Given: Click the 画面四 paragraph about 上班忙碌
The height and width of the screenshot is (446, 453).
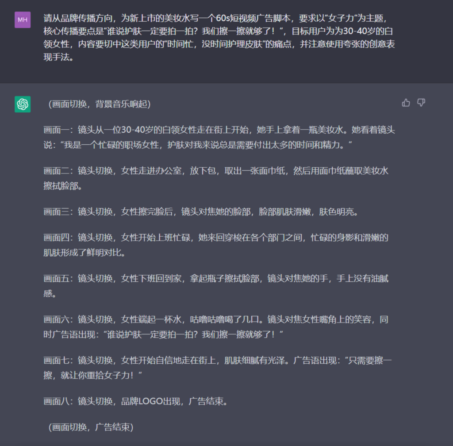Looking at the screenshot, I should click(x=216, y=245).
